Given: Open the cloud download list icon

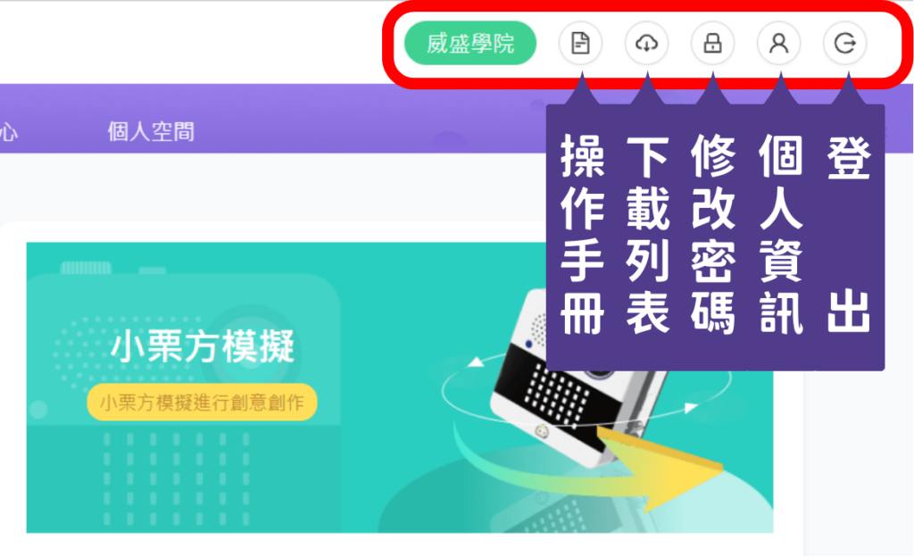Looking at the screenshot, I should 646,43.
